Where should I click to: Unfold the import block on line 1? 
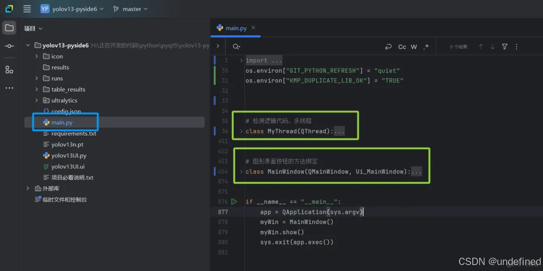(241, 60)
